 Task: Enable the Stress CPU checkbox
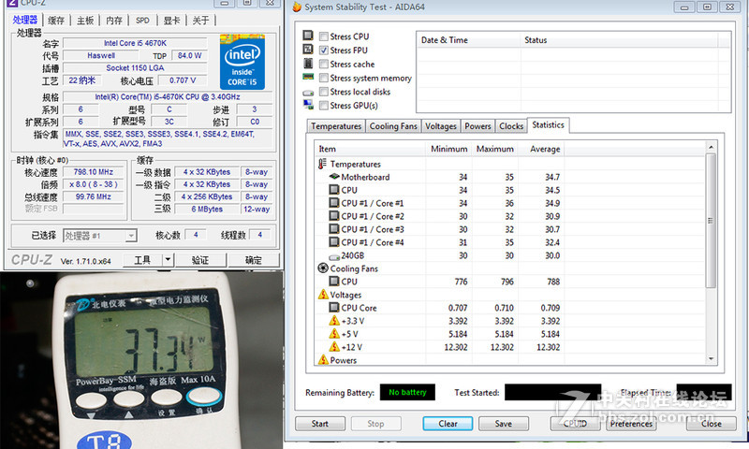[324, 36]
